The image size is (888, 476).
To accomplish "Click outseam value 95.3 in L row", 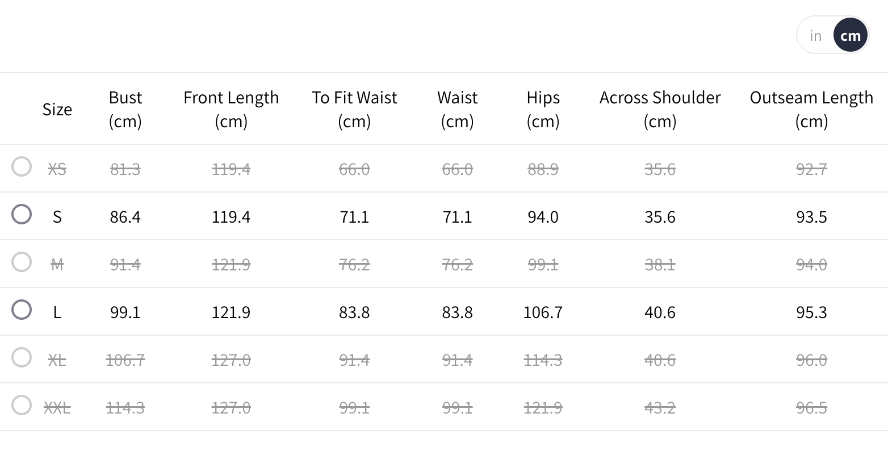I will tap(811, 312).
